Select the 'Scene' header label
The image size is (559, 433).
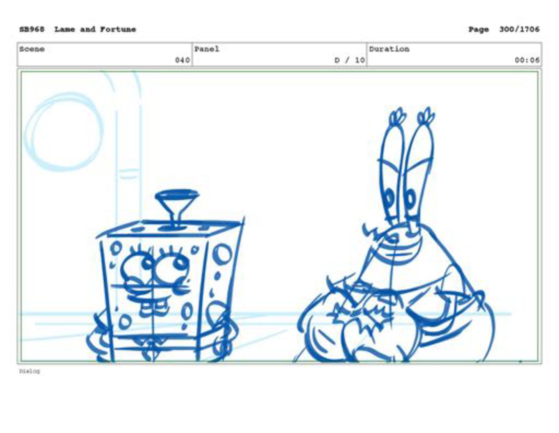[x=32, y=49]
